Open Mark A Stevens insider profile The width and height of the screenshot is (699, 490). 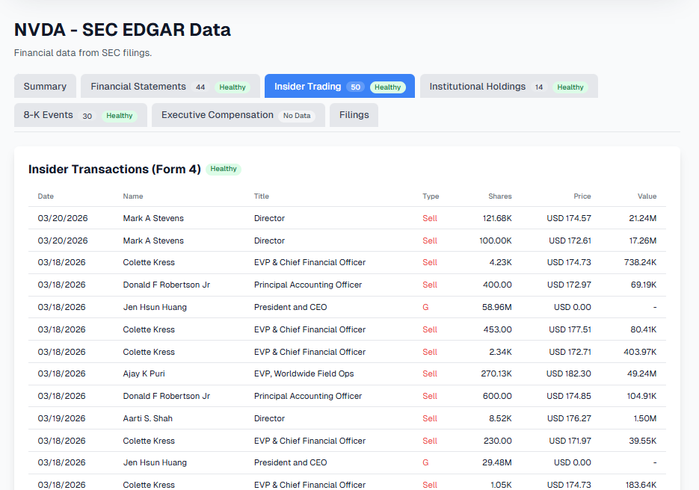tap(153, 218)
